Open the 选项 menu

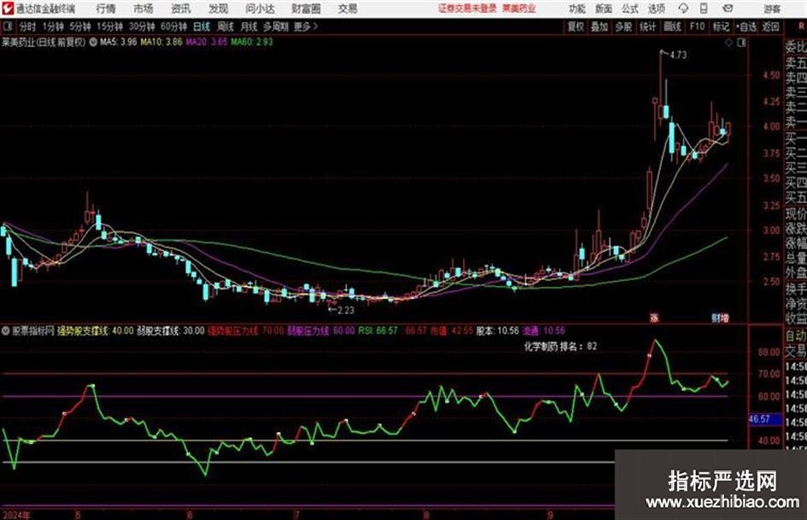(x=656, y=9)
